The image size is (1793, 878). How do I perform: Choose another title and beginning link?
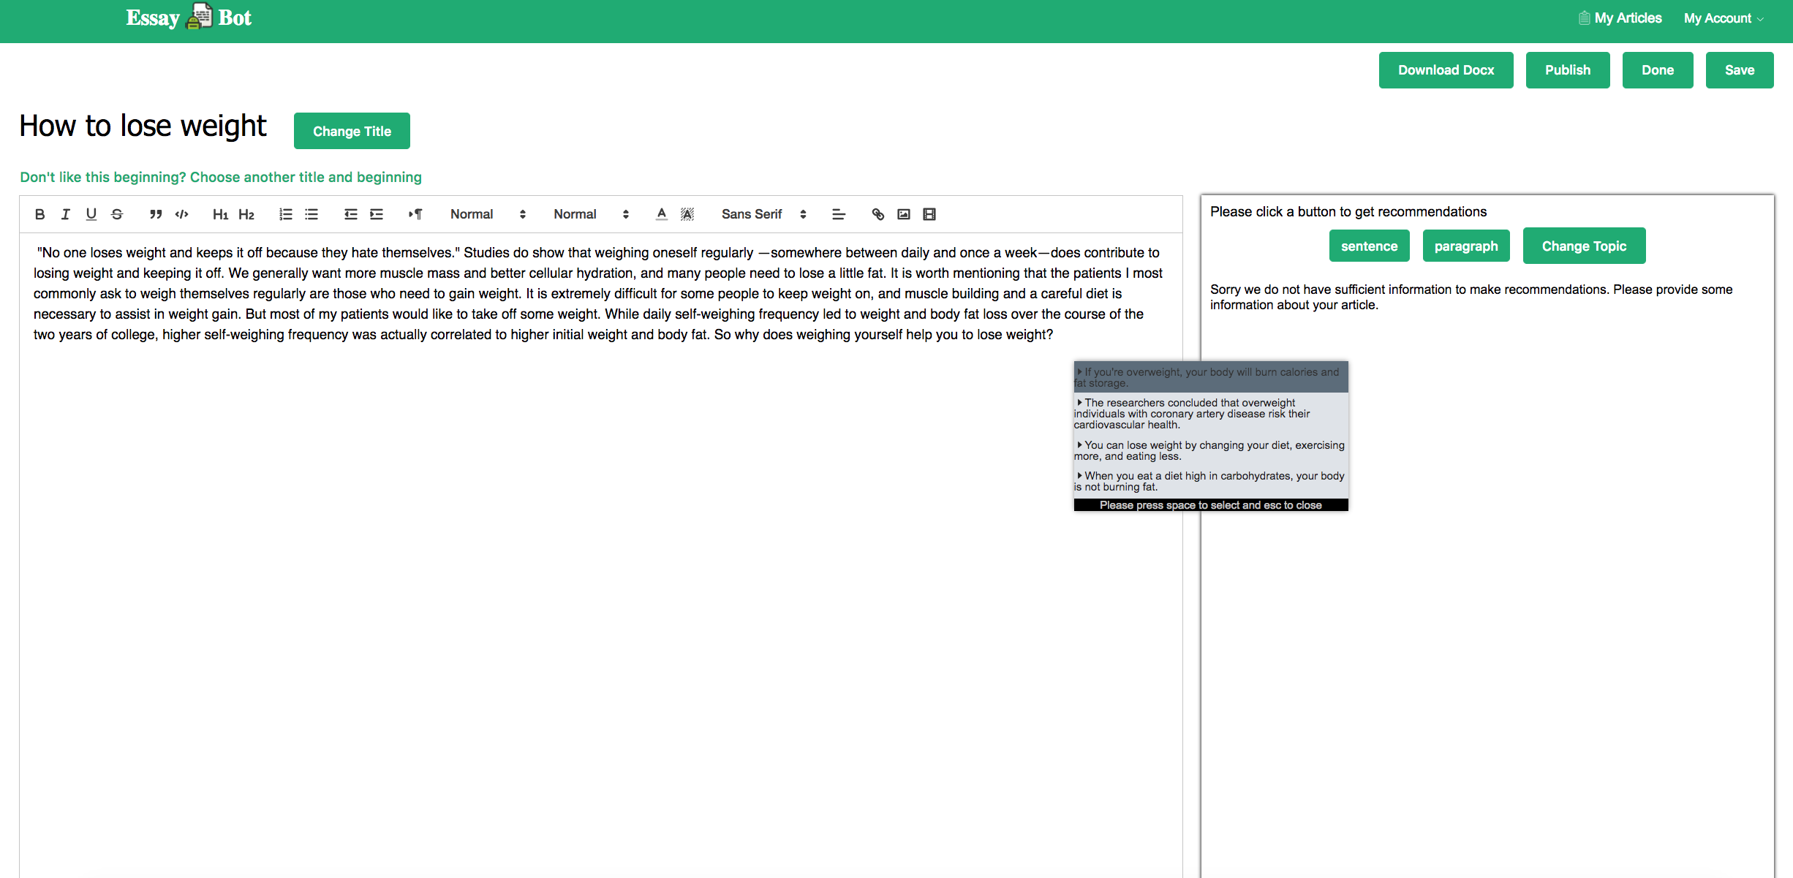pos(221,177)
